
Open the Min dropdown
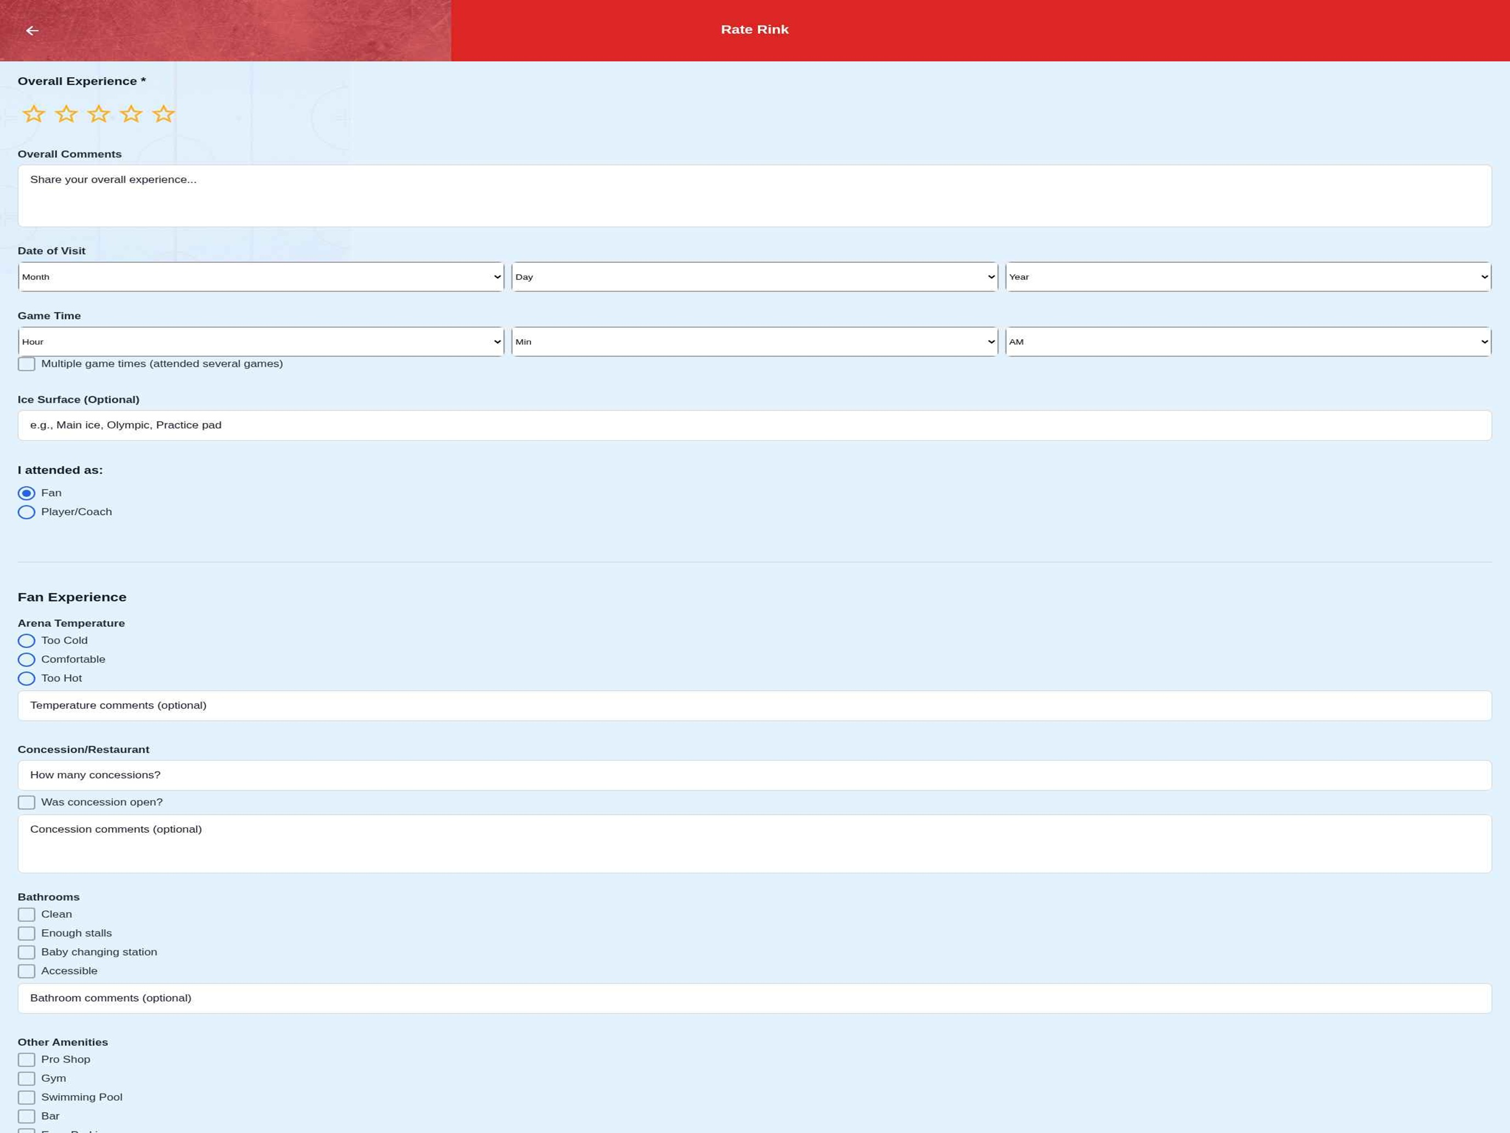[754, 341]
